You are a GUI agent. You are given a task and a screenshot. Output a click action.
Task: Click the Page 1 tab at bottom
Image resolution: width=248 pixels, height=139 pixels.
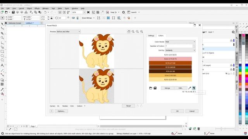(x=33, y=126)
